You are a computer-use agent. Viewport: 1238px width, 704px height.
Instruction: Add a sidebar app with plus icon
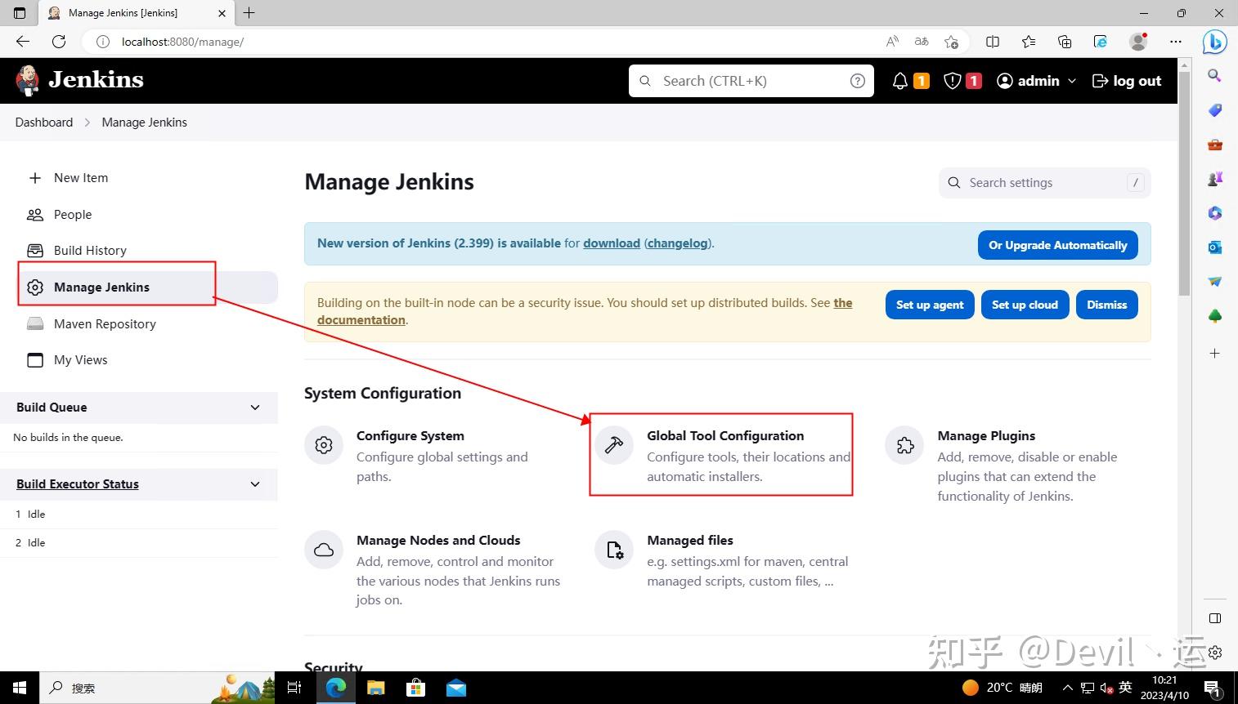point(1215,353)
